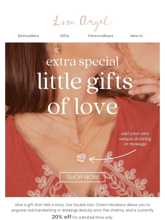
Task: Click the Lisa Angel logo
Action: 82,23
